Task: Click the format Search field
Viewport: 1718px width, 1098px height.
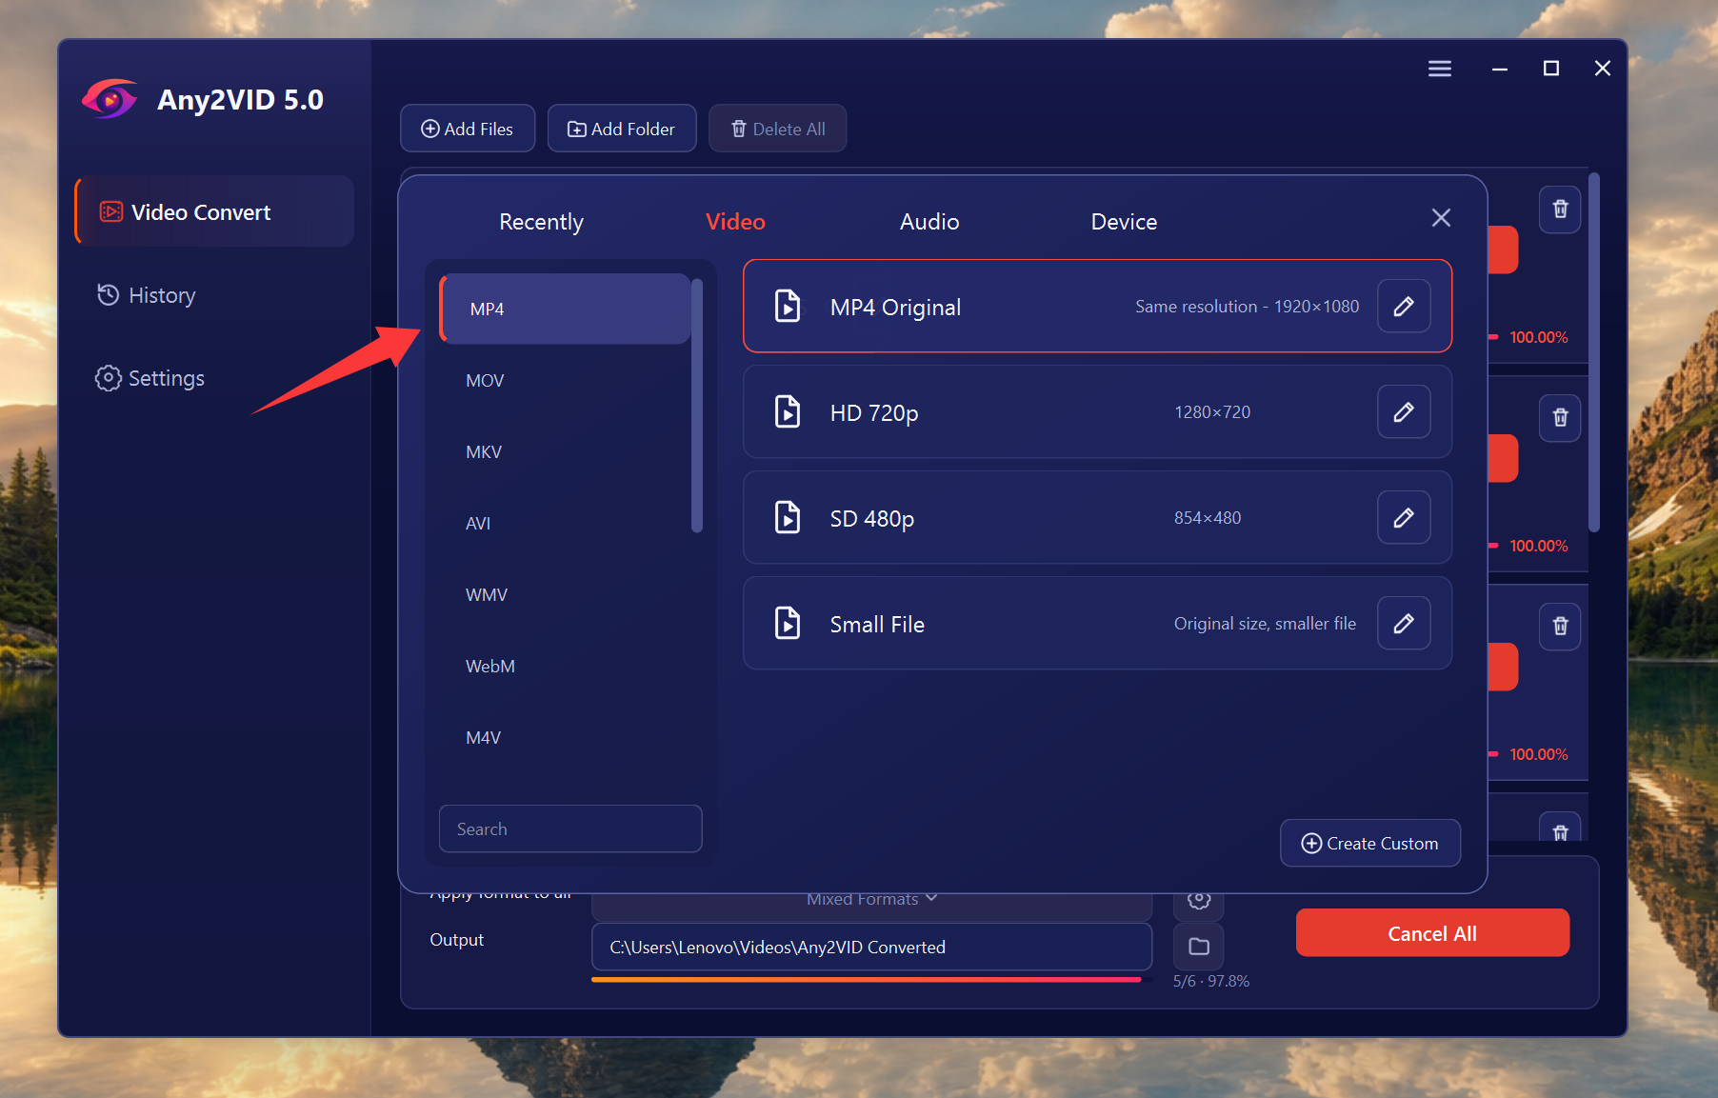Action: pyautogui.click(x=570, y=829)
